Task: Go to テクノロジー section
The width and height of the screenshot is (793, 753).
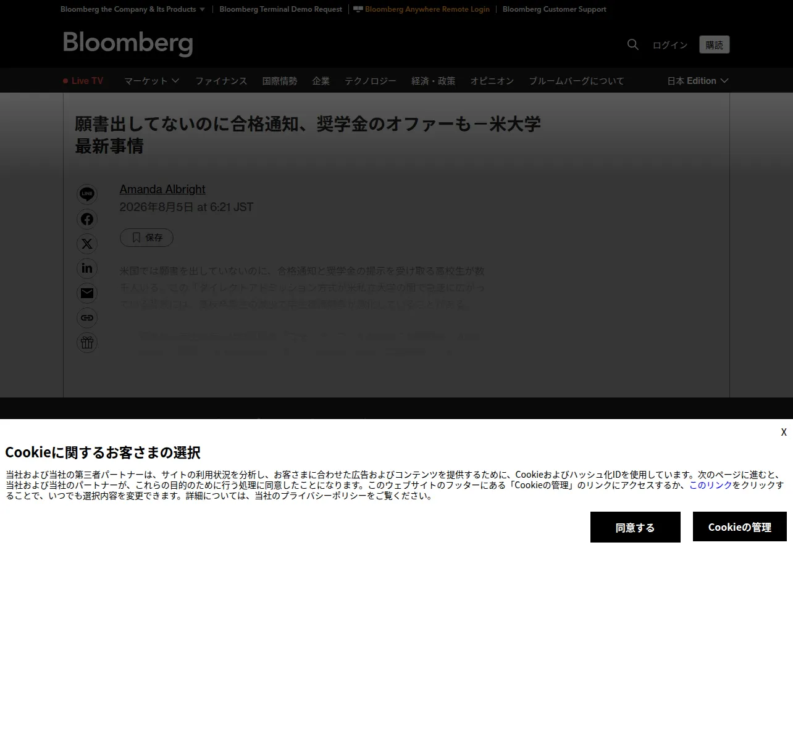Action: (371, 81)
